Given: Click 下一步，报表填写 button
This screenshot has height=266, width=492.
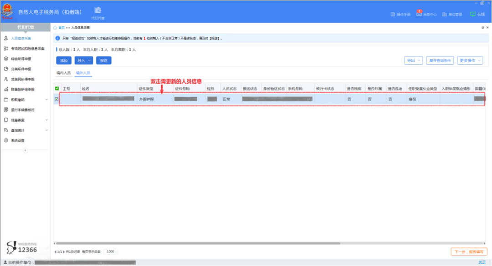Looking at the screenshot, I should [x=469, y=251].
